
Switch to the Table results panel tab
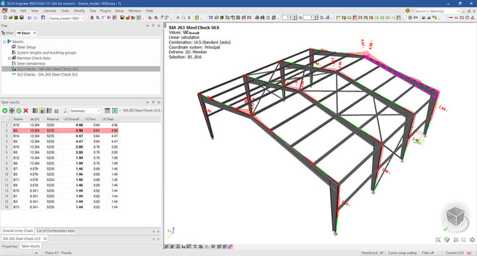click(30, 246)
